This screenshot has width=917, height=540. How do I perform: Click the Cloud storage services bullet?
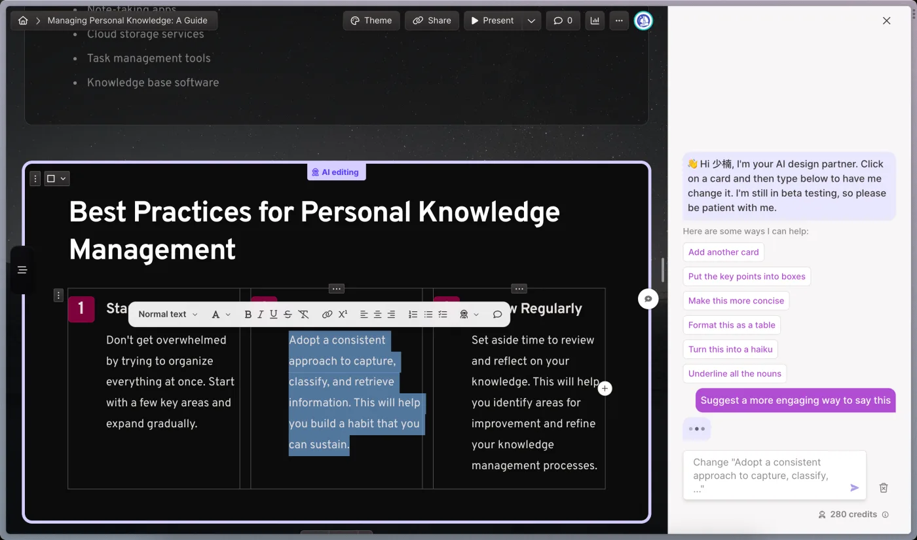tap(145, 34)
